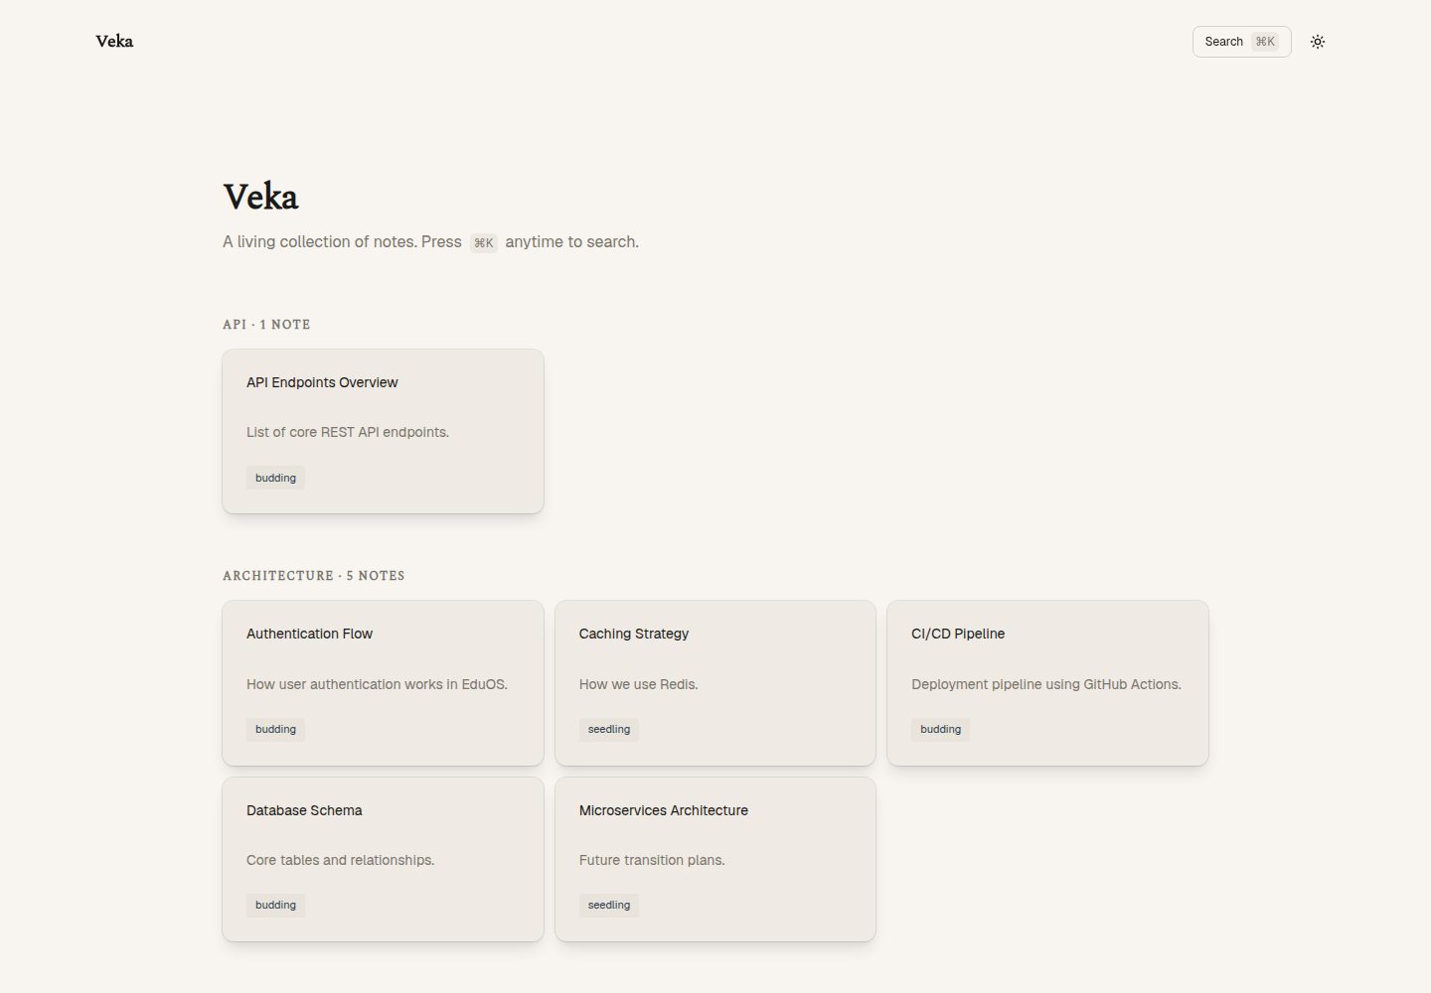Screen dimensions: 1431x993
Task: Click the seedling tag on Microservices Architecture
Action: (608, 905)
